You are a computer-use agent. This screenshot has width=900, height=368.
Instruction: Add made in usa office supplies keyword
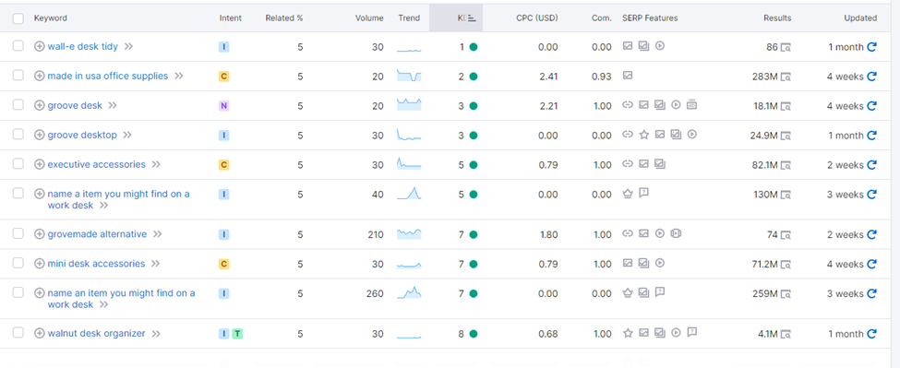(39, 76)
